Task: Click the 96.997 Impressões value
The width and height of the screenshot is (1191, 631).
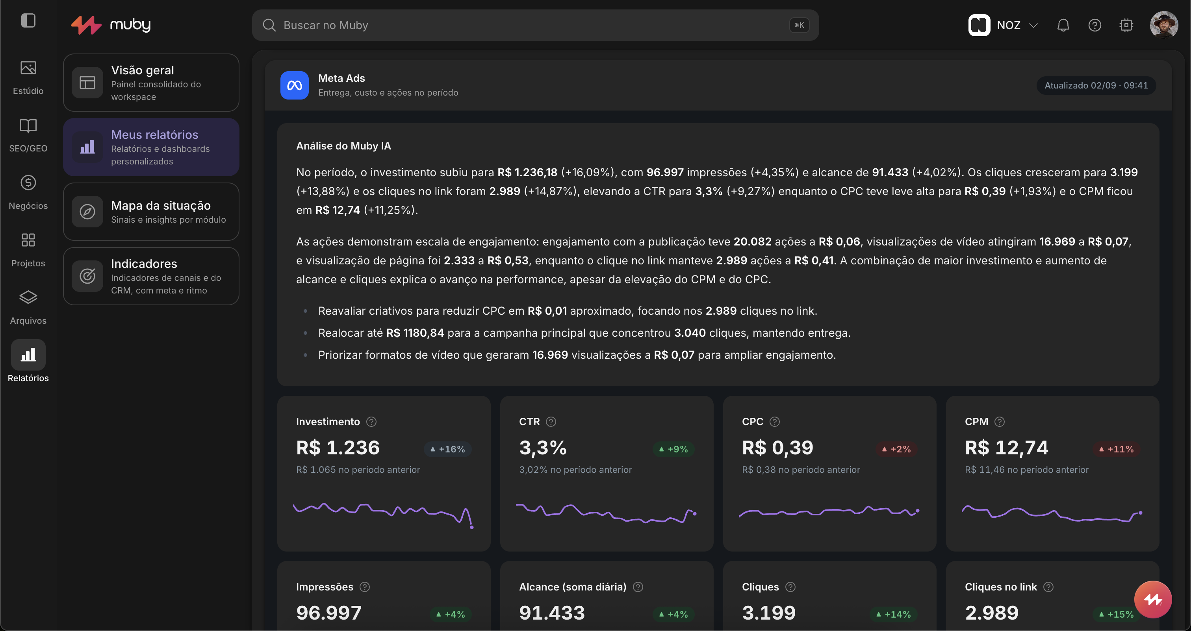Action: click(329, 613)
